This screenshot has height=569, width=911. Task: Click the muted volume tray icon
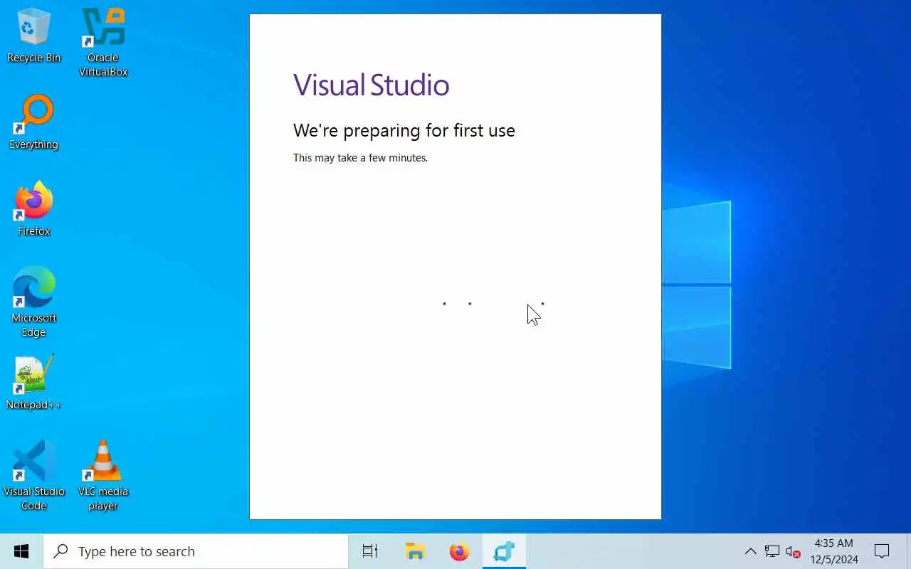(x=793, y=551)
